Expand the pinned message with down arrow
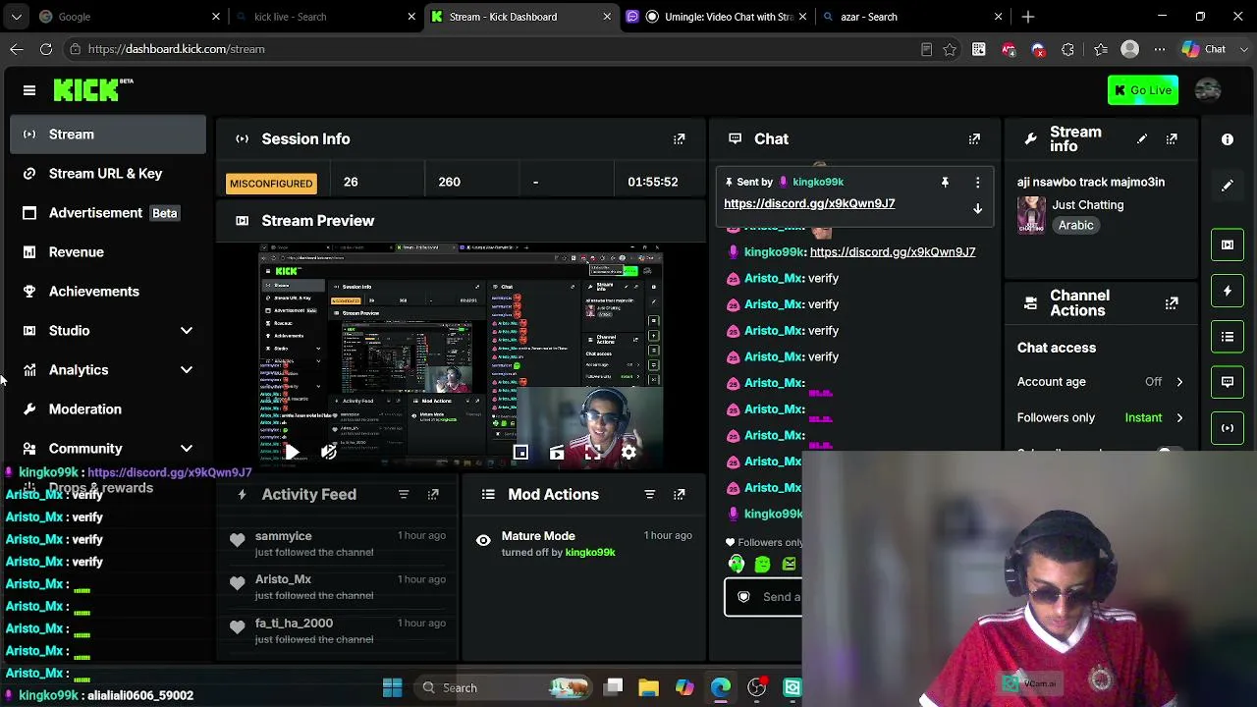The width and height of the screenshot is (1257, 707). tap(977, 208)
